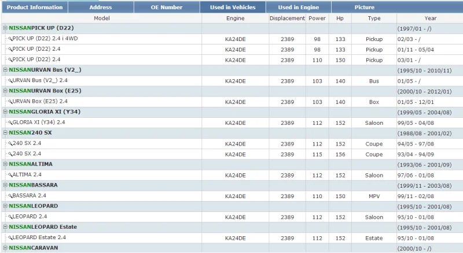Select the NISSAN GLORIA XI (Y34) row
The height and width of the screenshot is (253, 463).
click(x=232, y=112)
